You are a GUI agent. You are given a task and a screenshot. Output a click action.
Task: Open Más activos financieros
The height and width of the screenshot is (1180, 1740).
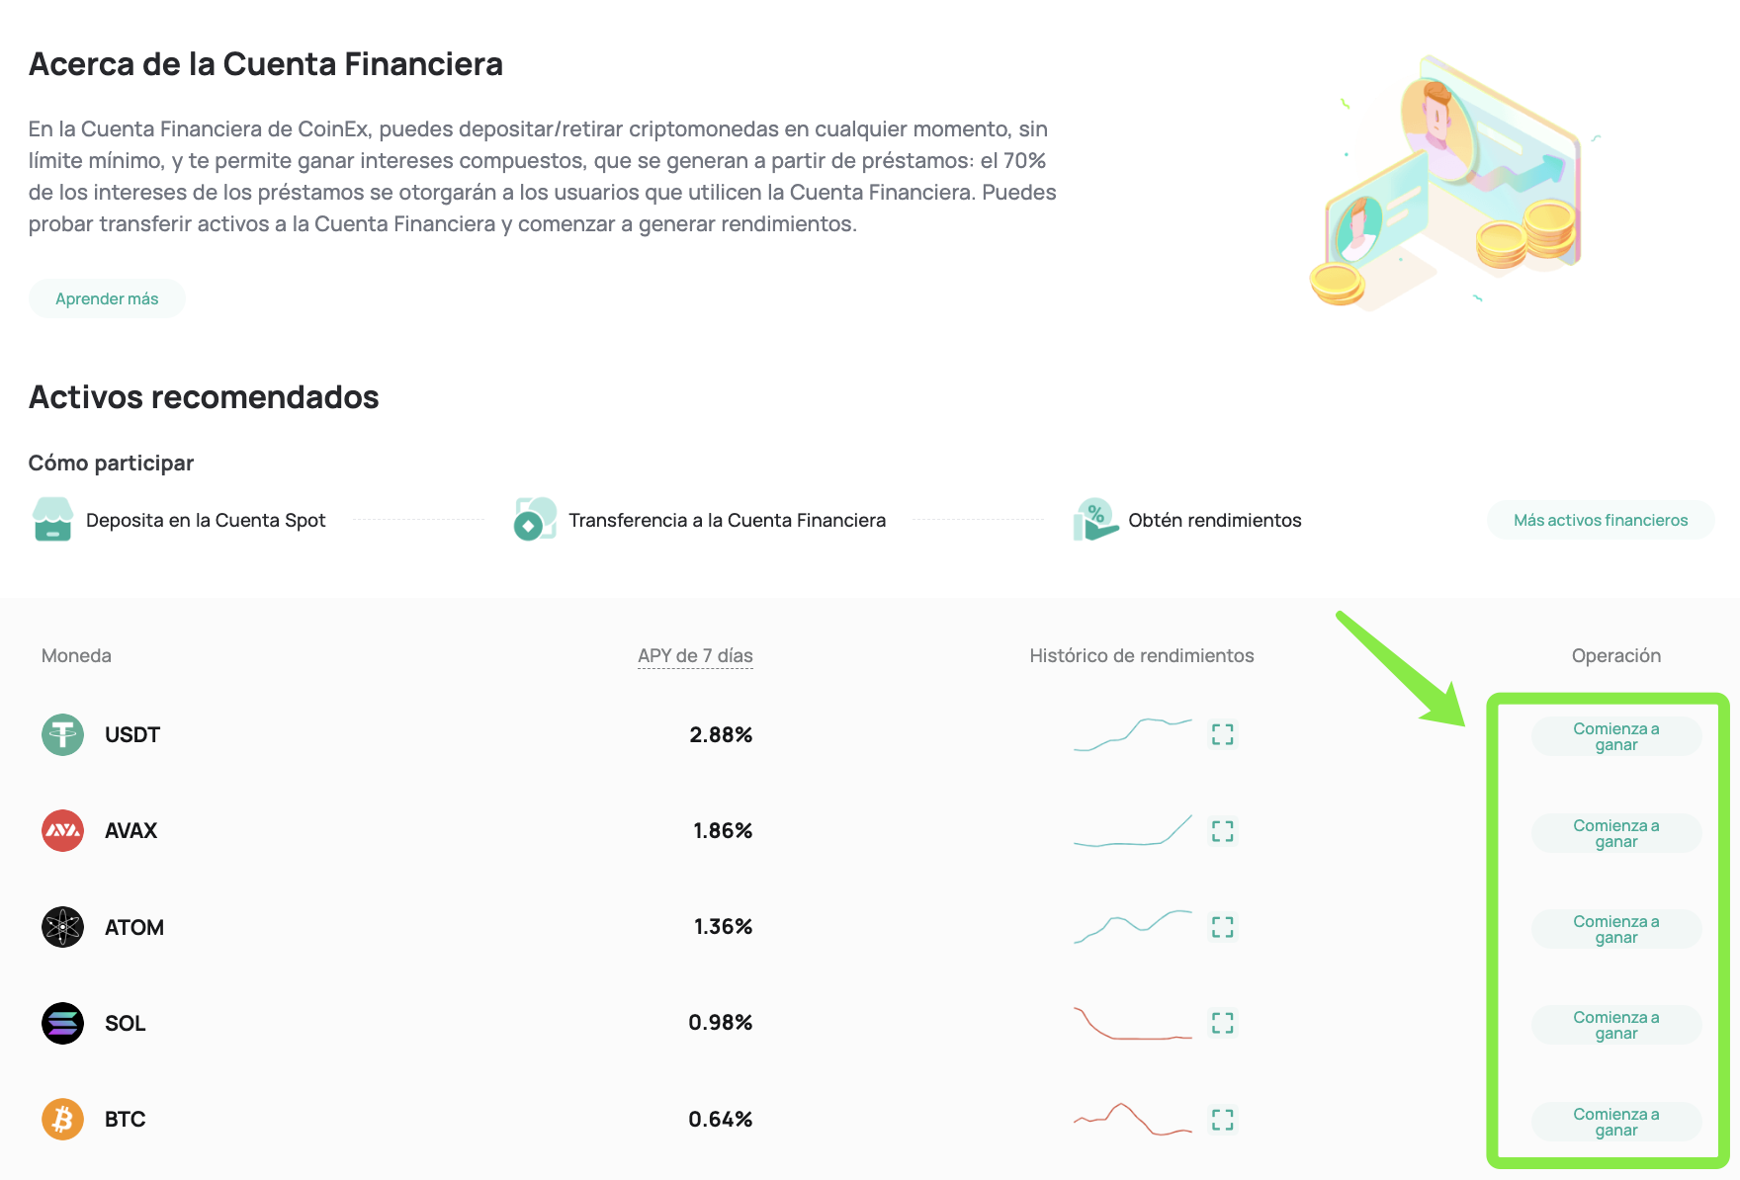(x=1600, y=520)
